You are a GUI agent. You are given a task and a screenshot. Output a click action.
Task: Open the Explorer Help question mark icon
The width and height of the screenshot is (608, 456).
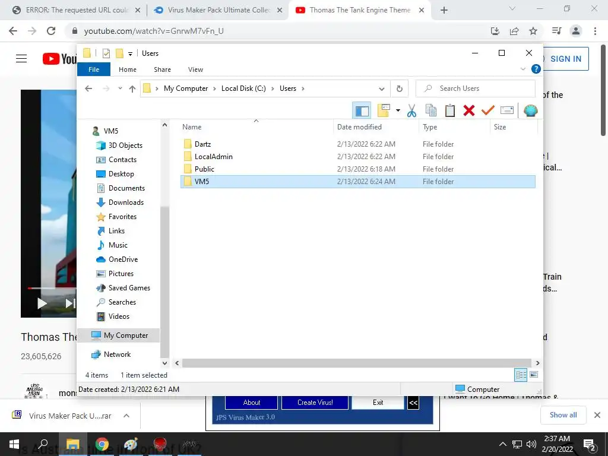click(x=536, y=69)
